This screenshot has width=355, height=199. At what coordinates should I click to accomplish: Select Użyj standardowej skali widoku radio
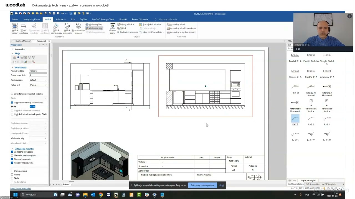tap(12, 94)
